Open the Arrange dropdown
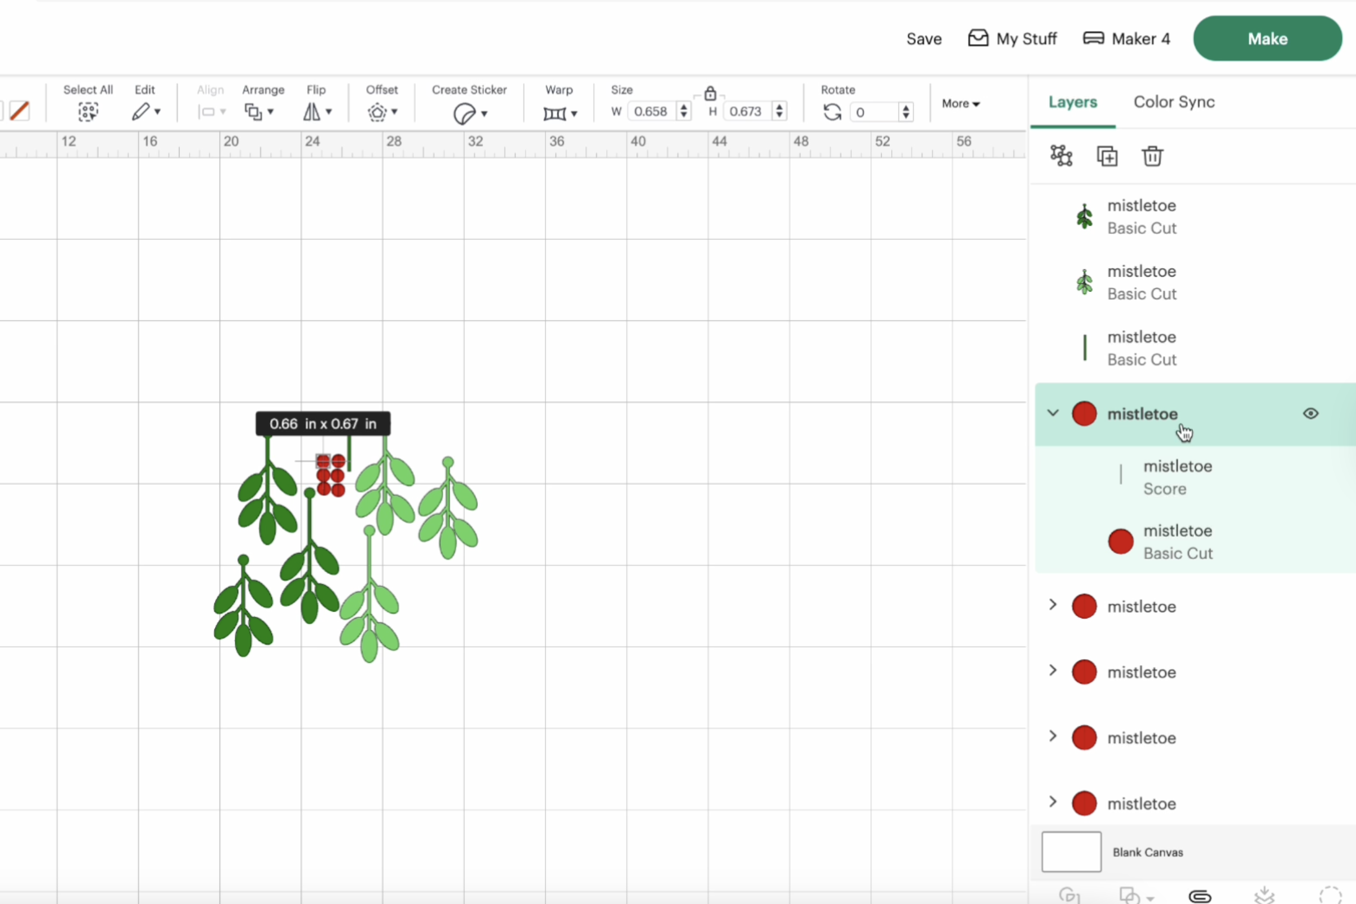Image resolution: width=1356 pixels, height=904 pixels. pos(258,111)
